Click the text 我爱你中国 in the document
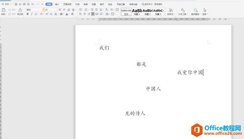The height and width of the screenshot is (139, 244). [190, 72]
